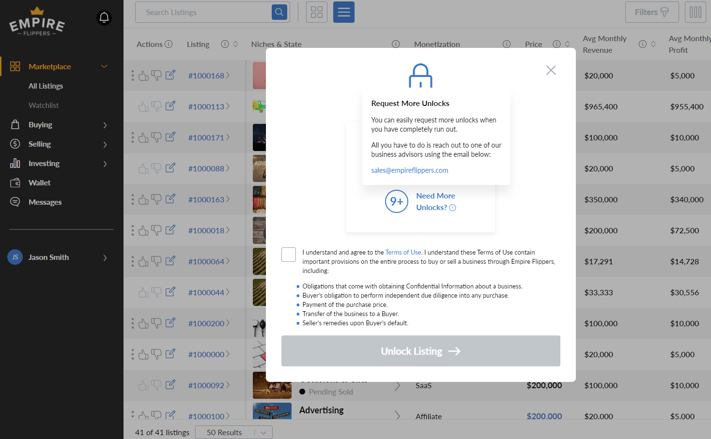
Task: Thumbs up listing #1000200
Action: coord(144,323)
